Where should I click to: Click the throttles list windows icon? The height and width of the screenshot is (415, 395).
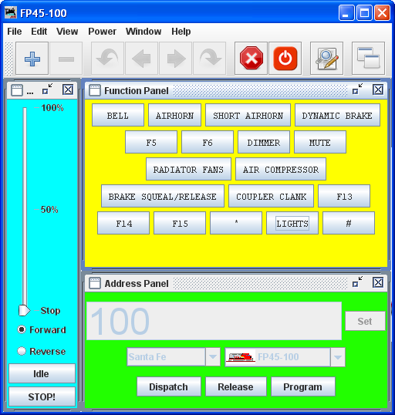pyautogui.click(x=368, y=59)
